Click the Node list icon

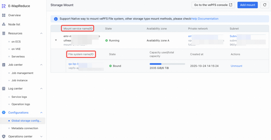coord(4,24)
